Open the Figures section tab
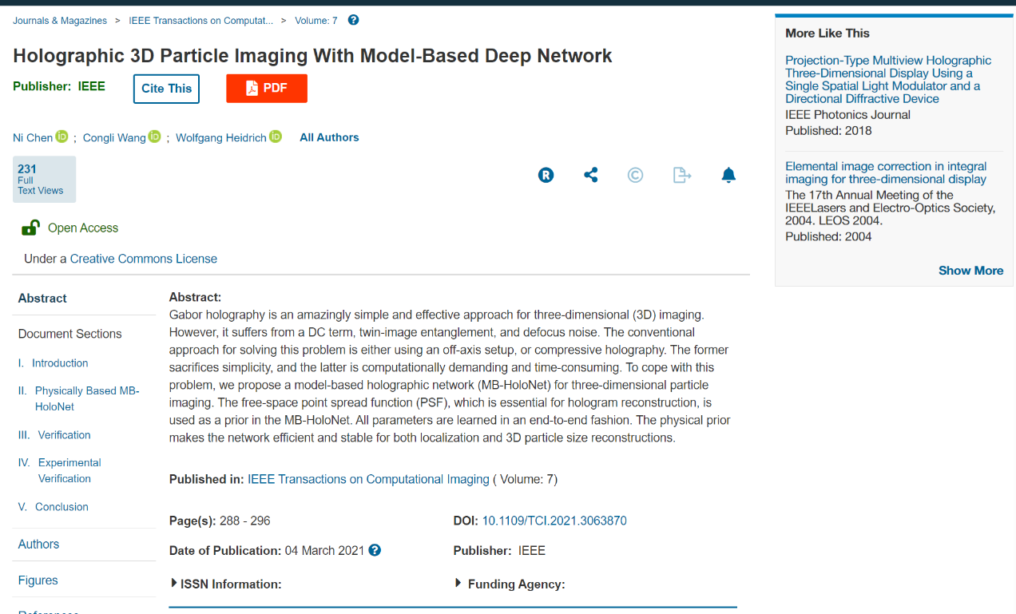Screen dimensions: 1016x614 coord(38,580)
